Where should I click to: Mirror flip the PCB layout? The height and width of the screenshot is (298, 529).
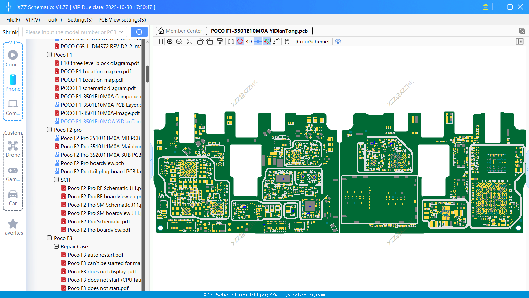(230, 41)
